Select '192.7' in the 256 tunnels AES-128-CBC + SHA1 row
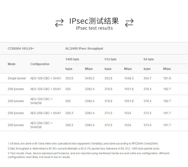Image resolution: width=188 pixels, height=167 pixels. (167, 89)
